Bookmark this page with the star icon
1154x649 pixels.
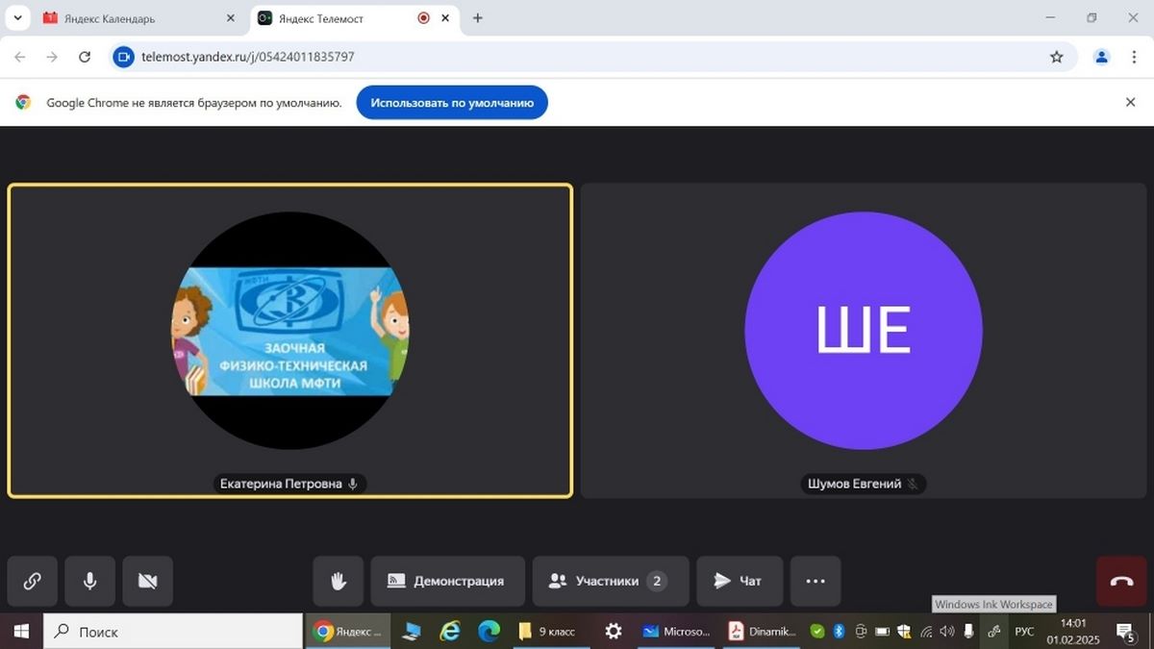pyautogui.click(x=1057, y=57)
